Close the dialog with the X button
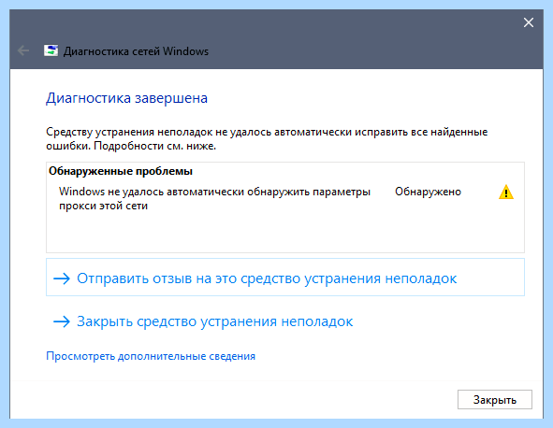Viewport: 553px width, 428px height. 529,22
